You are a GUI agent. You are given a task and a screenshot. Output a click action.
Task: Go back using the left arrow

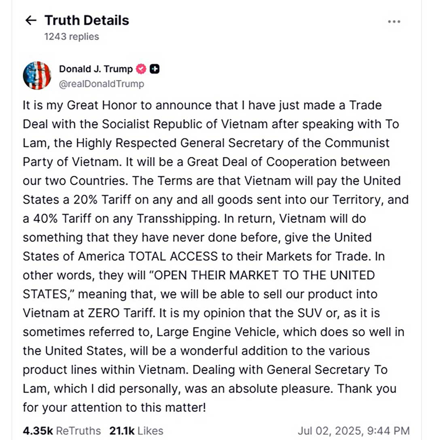coord(31,21)
